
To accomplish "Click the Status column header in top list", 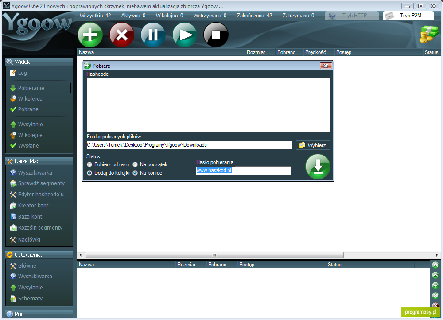I will [x=431, y=52].
